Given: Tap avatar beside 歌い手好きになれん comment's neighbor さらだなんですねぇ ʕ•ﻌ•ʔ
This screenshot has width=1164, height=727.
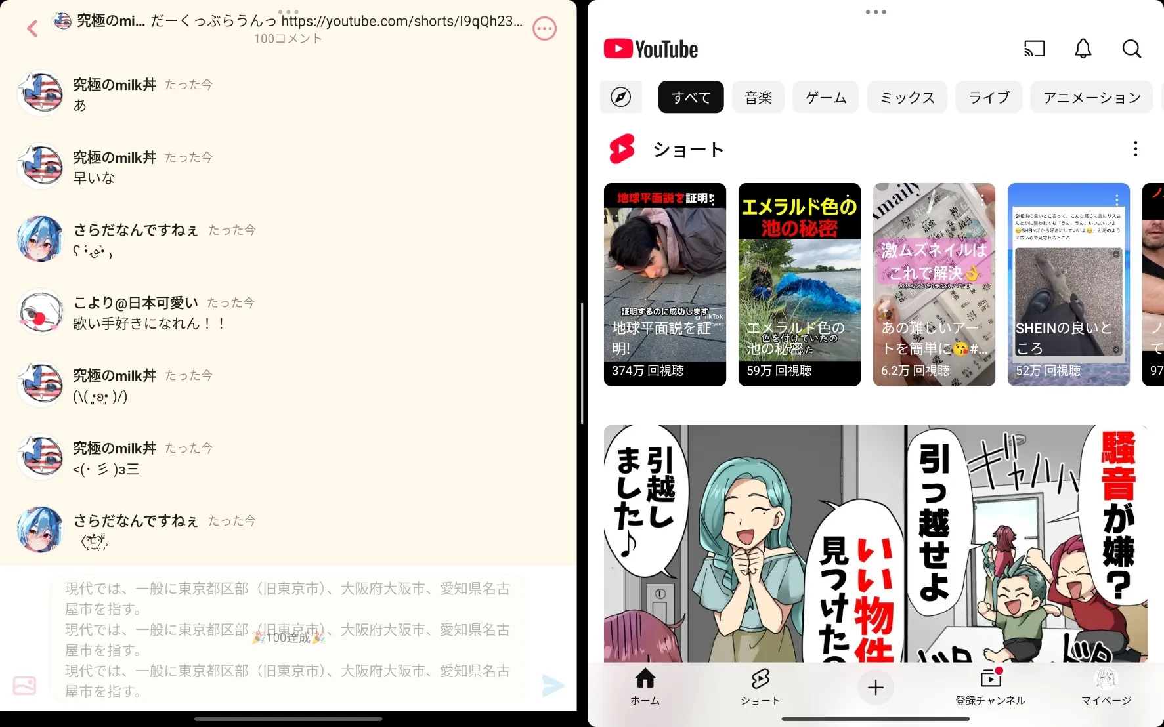Looking at the screenshot, I should click(x=41, y=239).
